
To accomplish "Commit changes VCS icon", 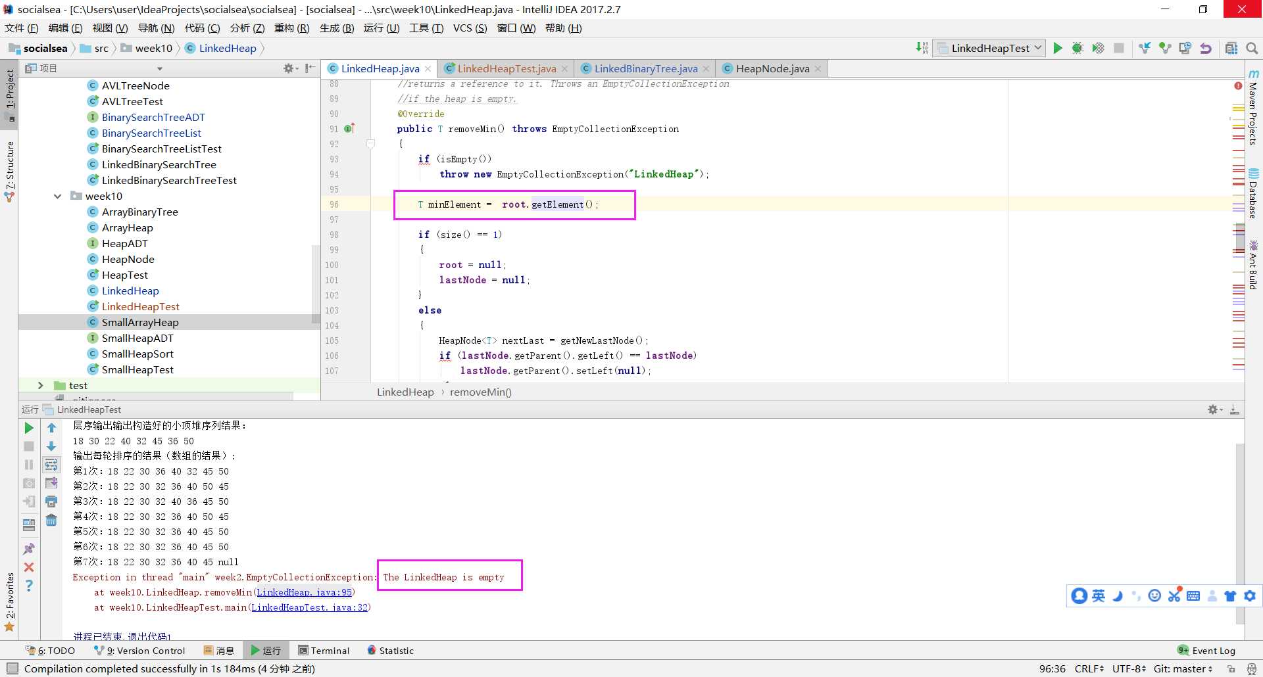I will point(1165,48).
